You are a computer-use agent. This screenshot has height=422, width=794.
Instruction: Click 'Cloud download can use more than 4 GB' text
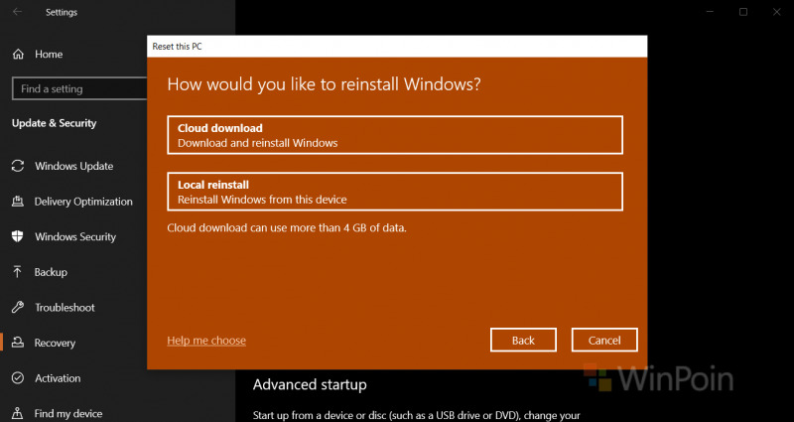point(287,228)
